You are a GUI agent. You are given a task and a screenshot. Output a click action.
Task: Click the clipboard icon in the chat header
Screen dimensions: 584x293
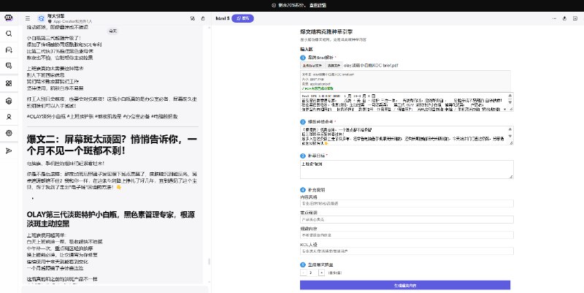[203, 18]
